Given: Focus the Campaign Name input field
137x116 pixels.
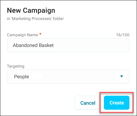Looking at the screenshot, I should point(68,45).
